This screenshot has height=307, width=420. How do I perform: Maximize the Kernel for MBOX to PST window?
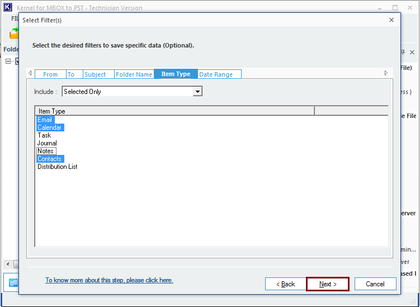point(395,7)
